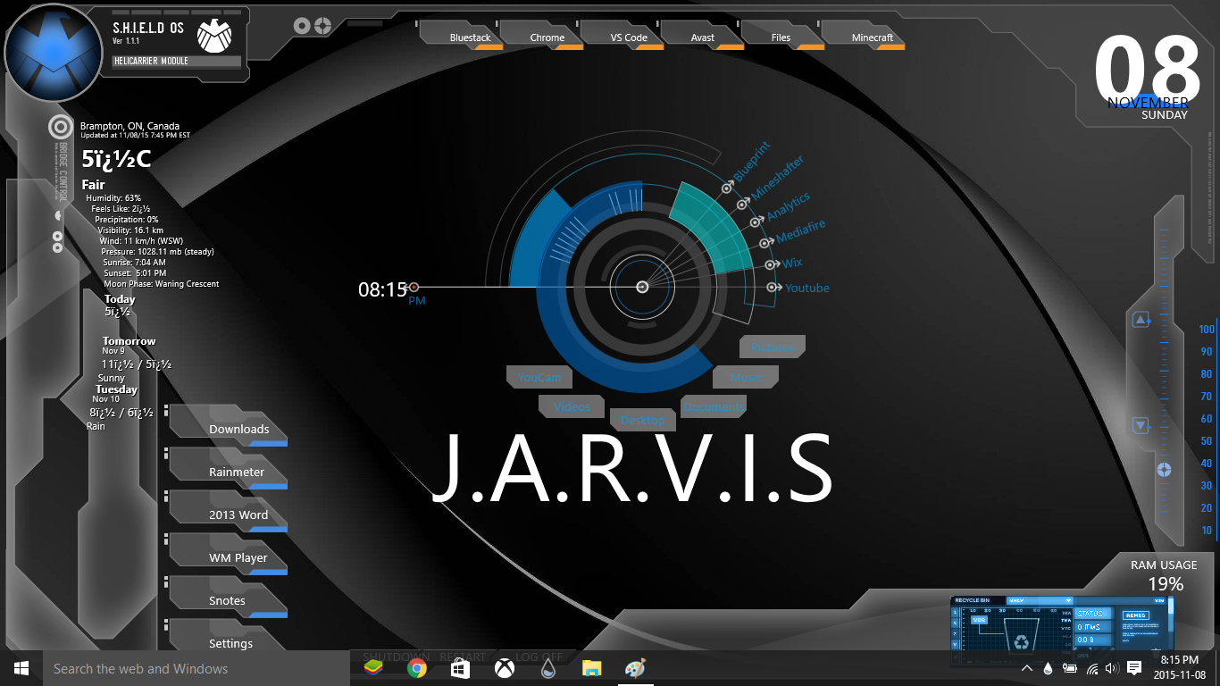Click the 08:15 PM clock readout
This screenshot has height=686, width=1220.
(x=392, y=292)
